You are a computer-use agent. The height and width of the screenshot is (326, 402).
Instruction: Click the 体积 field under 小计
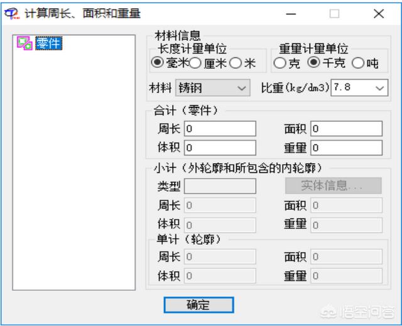coord(220,225)
